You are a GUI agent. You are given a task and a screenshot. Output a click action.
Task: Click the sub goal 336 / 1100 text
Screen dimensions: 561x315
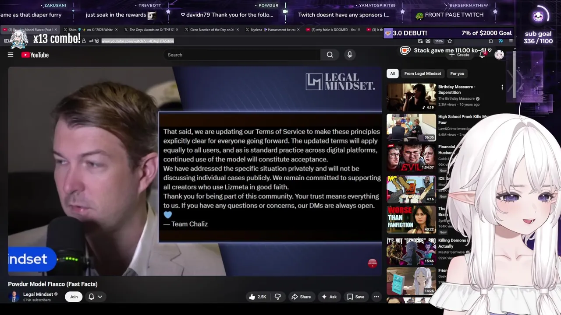(538, 37)
